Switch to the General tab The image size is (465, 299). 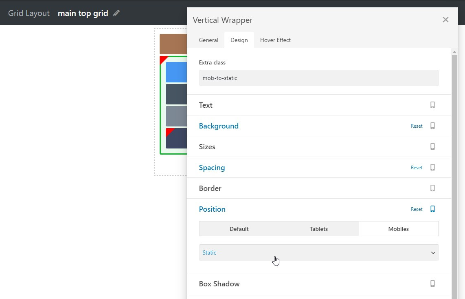tap(208, 40)
